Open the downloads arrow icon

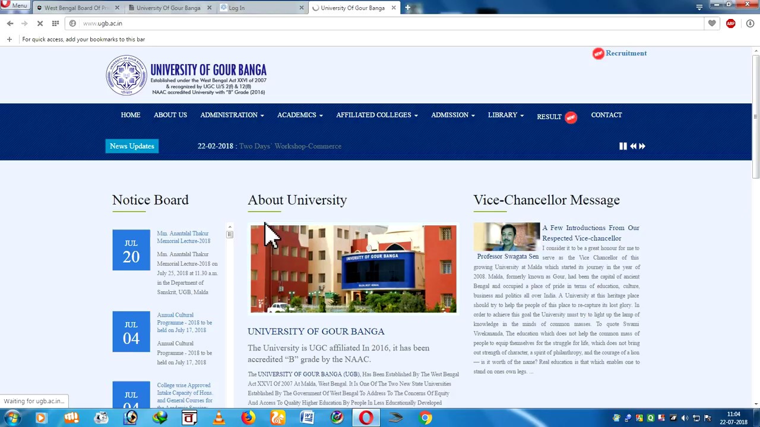[x=750, y=23]
